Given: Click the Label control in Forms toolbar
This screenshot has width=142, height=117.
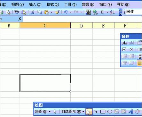Looking at the screenshot, I should click(124, 43).
